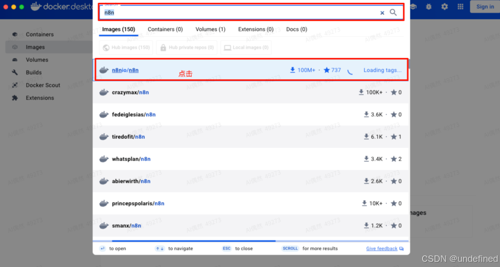The width and height of the screenshot is (500, 267).
Task: Open Volumes in the sidebar
Action: coord(50,60)
